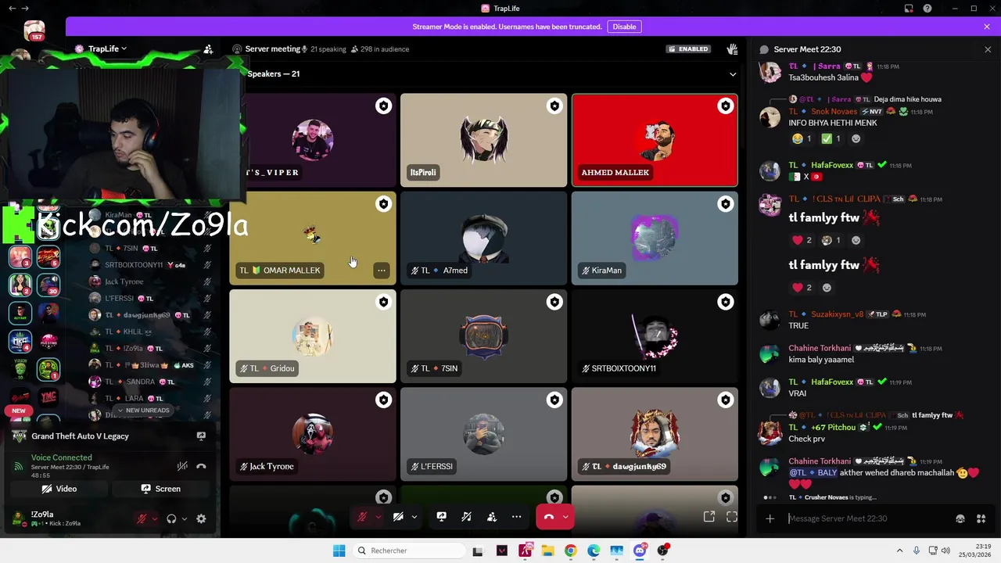The image size is (1001, 563).
Task: Open the attachment plus button in chat
Action: click(x=770, y=518)
